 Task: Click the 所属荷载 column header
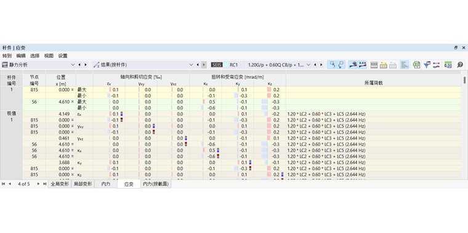[373, 83]
